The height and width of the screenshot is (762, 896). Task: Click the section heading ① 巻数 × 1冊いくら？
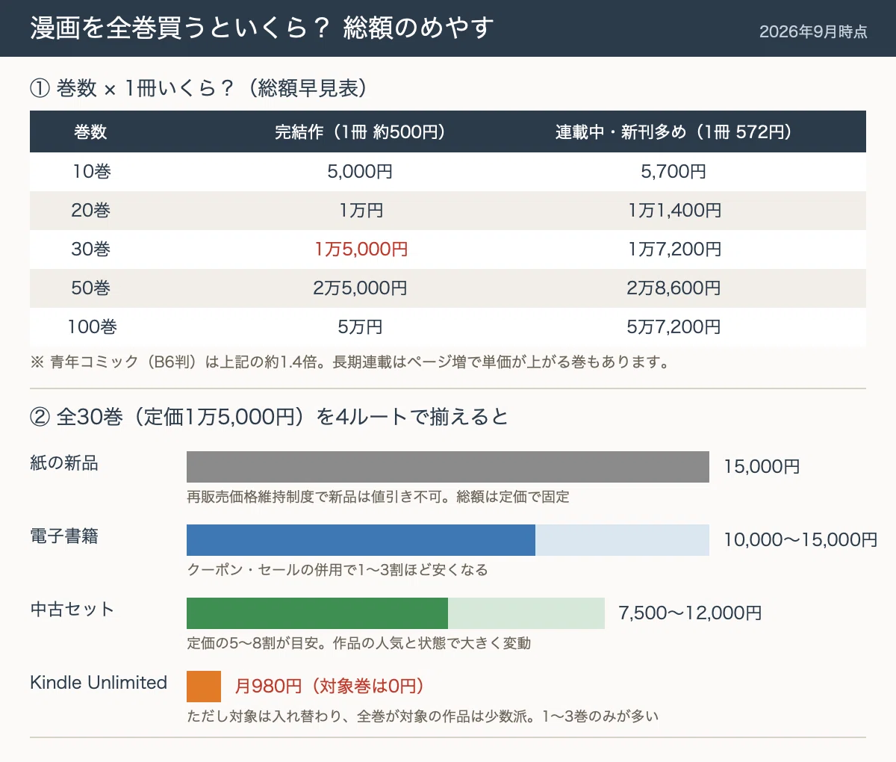pos(202,88)
